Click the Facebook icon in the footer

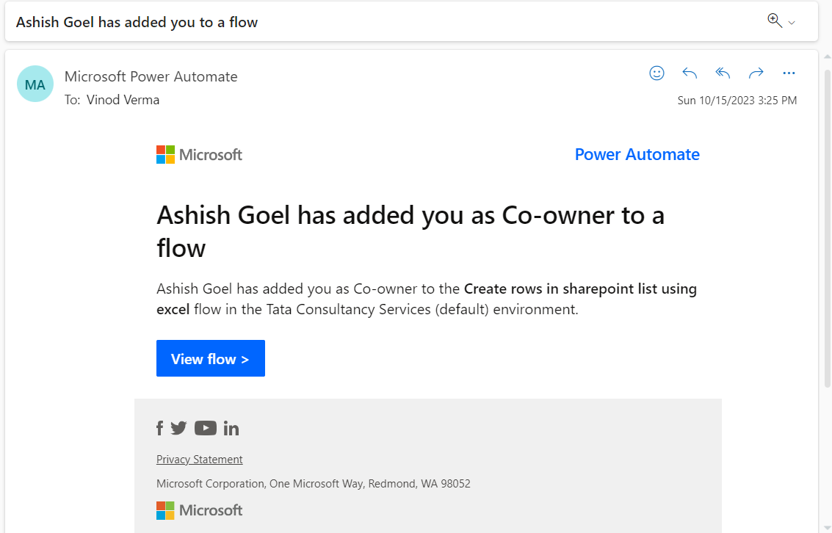[x=159, y=428]
